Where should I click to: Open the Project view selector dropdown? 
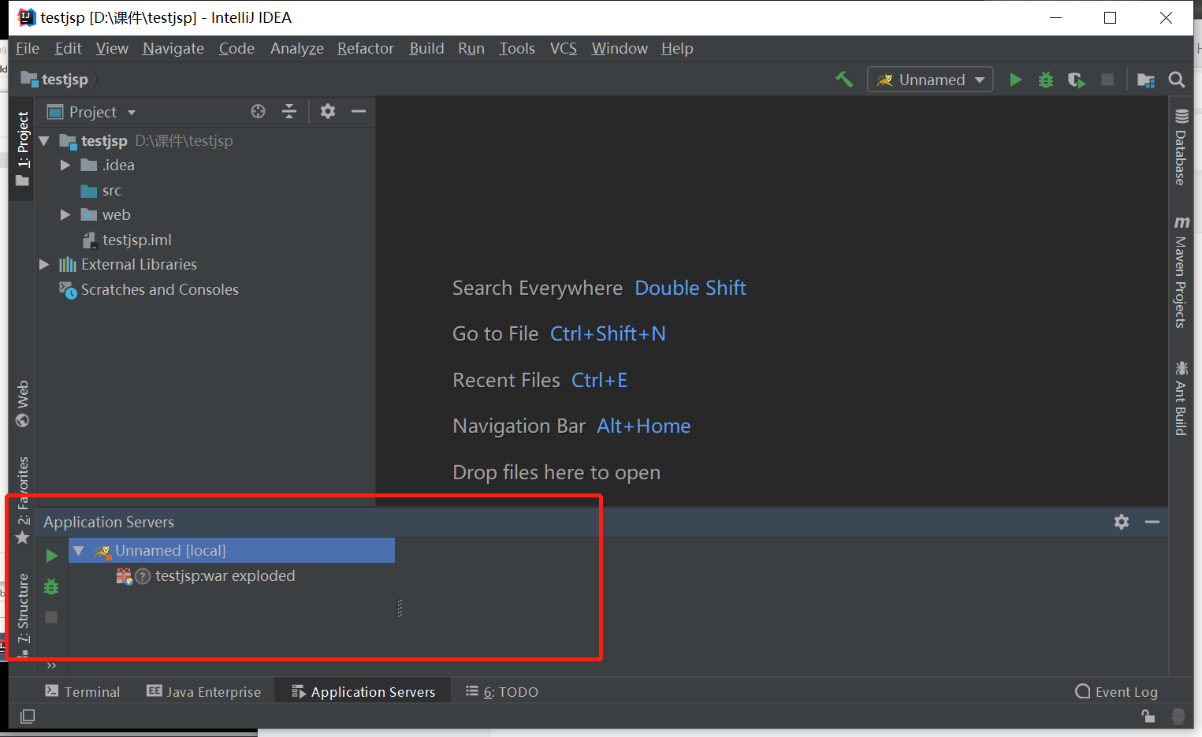92,112
